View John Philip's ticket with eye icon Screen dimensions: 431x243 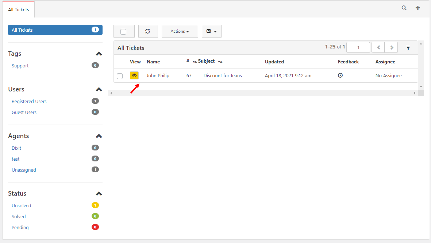coord(134,75)
